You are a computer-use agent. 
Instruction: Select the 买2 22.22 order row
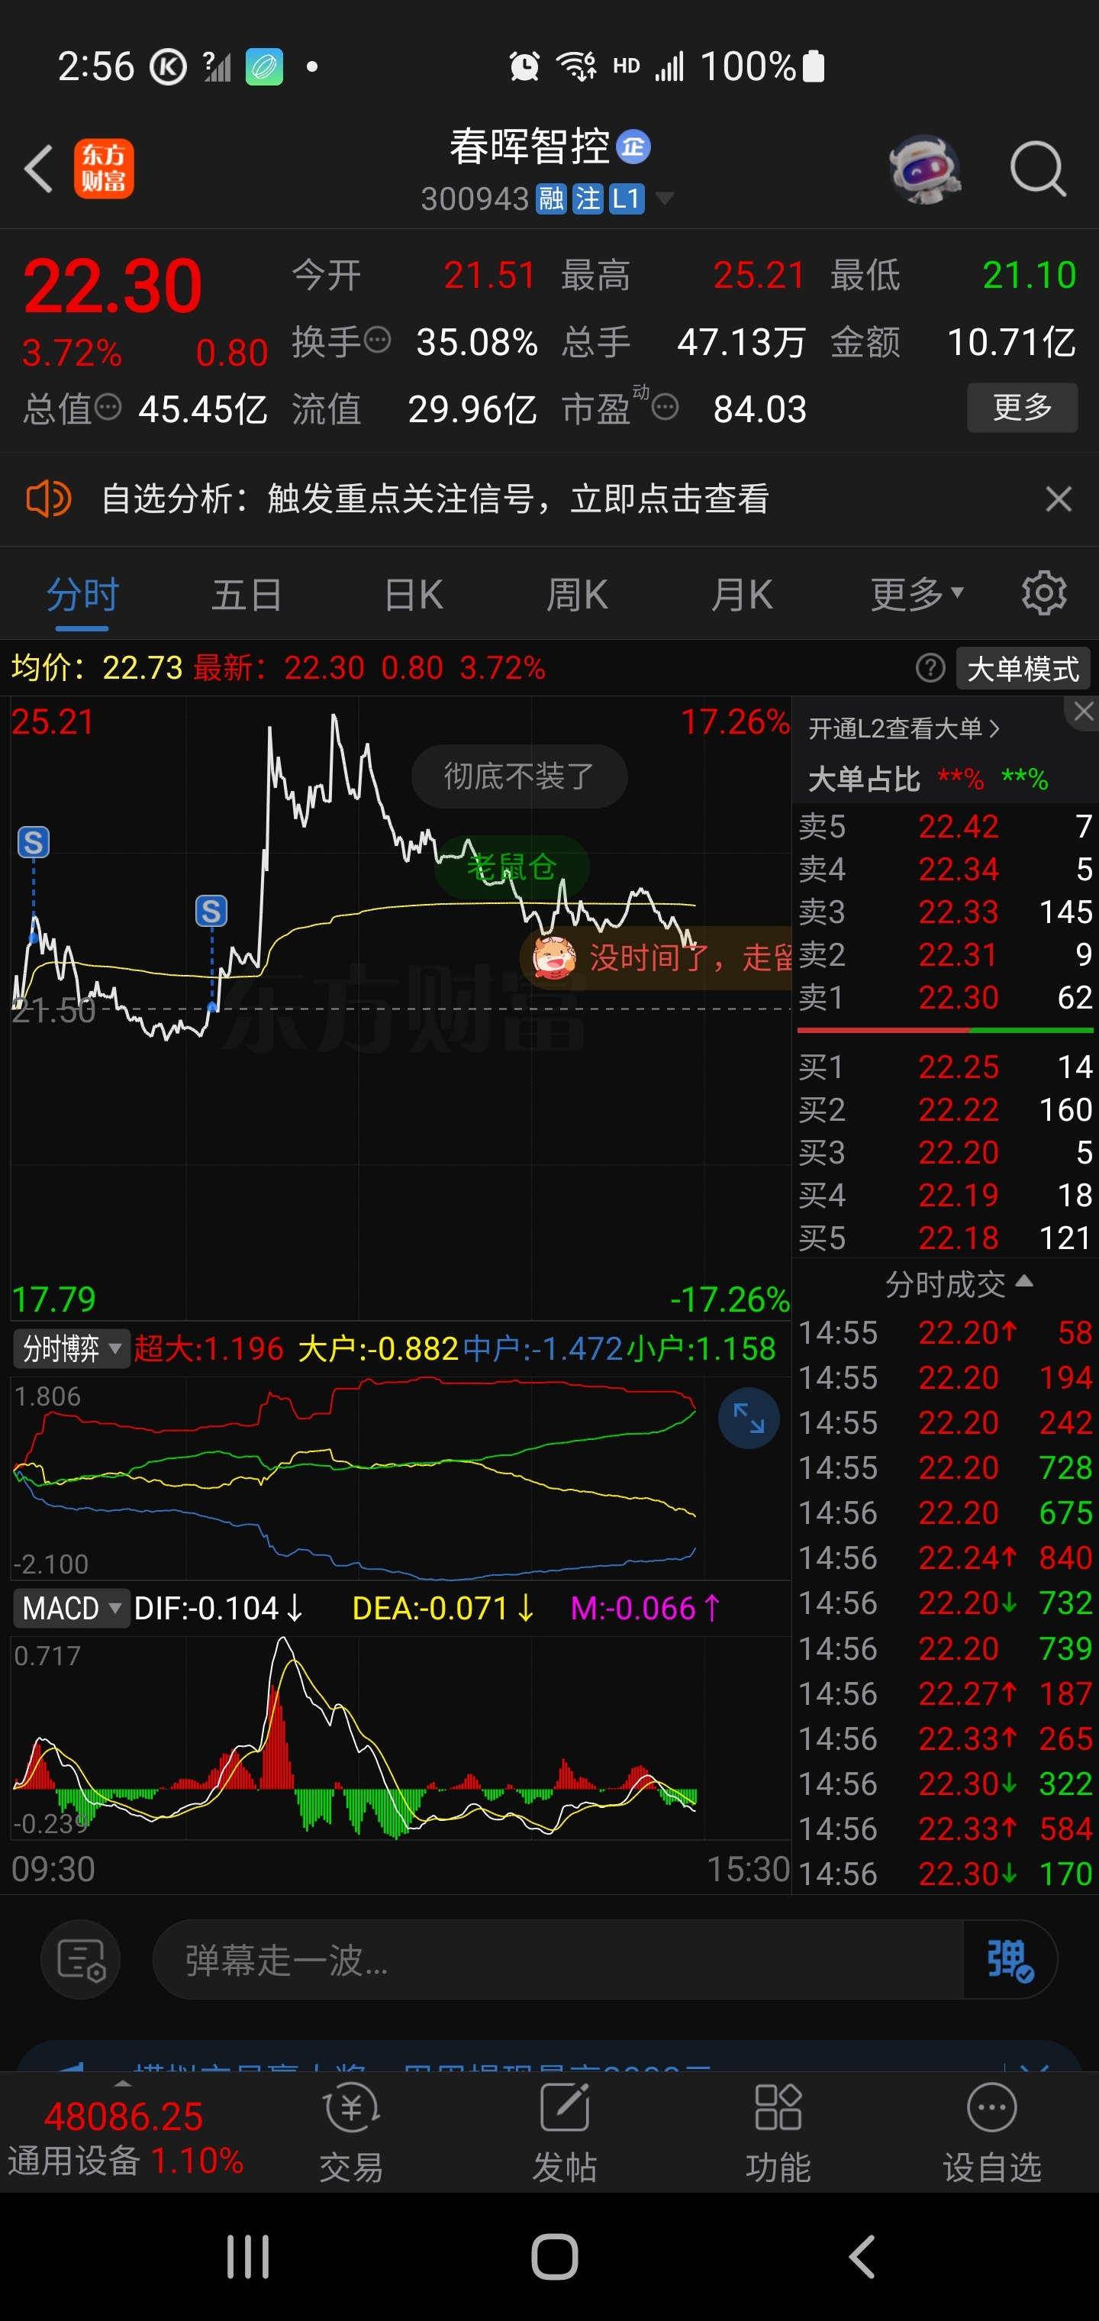[945, 1109]
